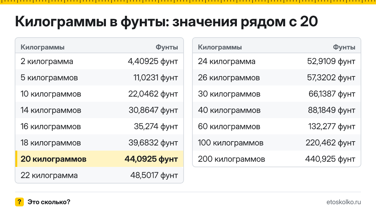The image size is (376, 212).
Task: Click the '16 килограммов' cell
Action: tap(51, 127)
